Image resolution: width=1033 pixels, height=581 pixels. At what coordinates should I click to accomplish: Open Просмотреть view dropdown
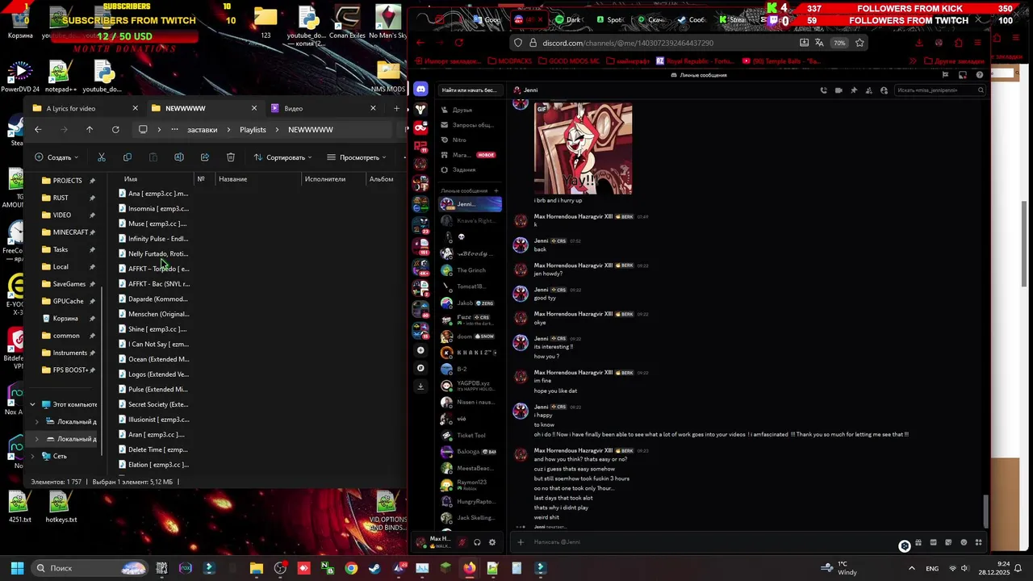pyautogui.click(x=357, y=157)
